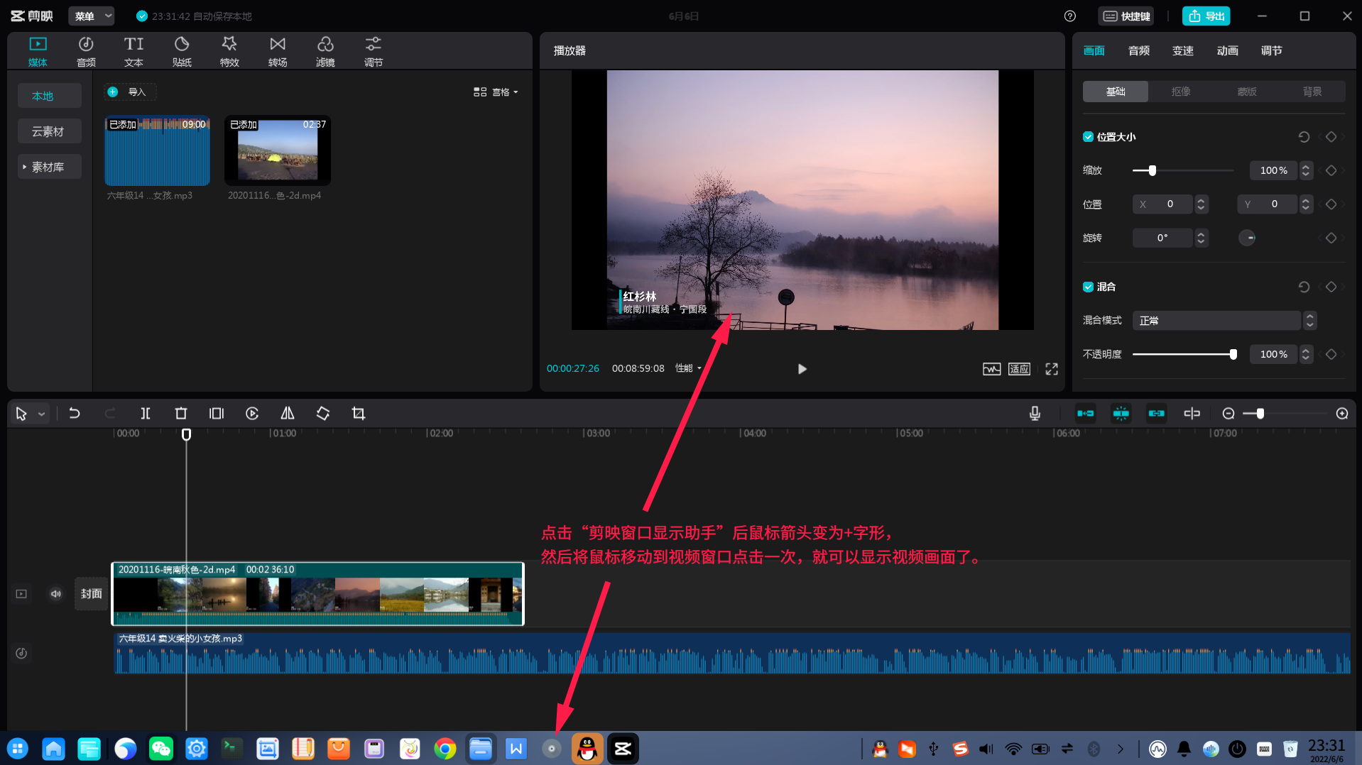The image size is (1362, 765).
Task: Click the 导入 import button
Action: coord(130,92)
